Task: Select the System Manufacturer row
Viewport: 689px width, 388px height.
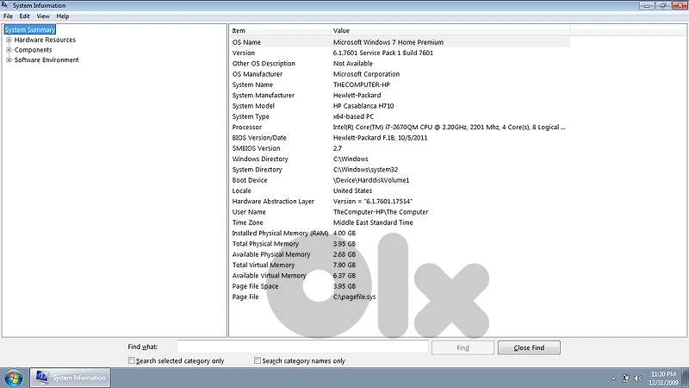Action: [x=400, y=95]
